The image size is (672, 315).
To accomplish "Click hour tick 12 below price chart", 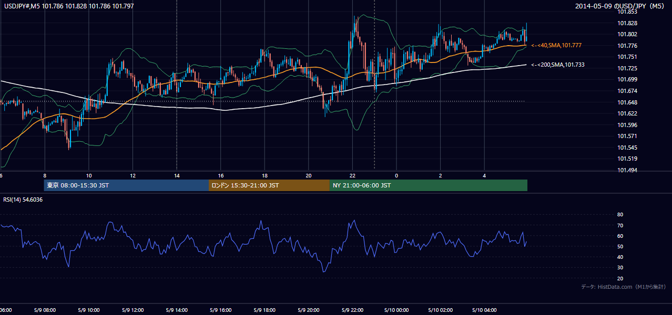I will pos(133,176).
